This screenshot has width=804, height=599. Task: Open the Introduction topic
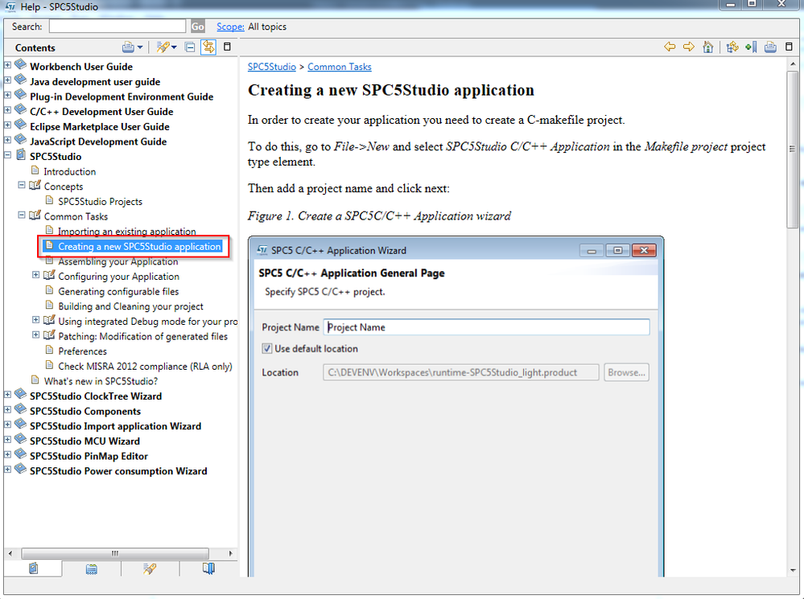tap(70, 171)
